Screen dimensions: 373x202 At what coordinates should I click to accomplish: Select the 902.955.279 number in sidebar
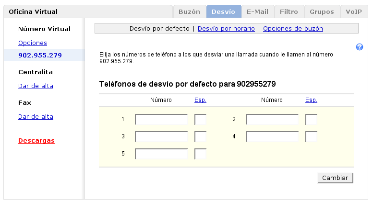click(40, 55)
